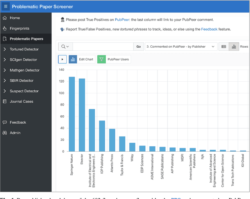Open the Home page from sidebar
250x199 pixels.
15,18
